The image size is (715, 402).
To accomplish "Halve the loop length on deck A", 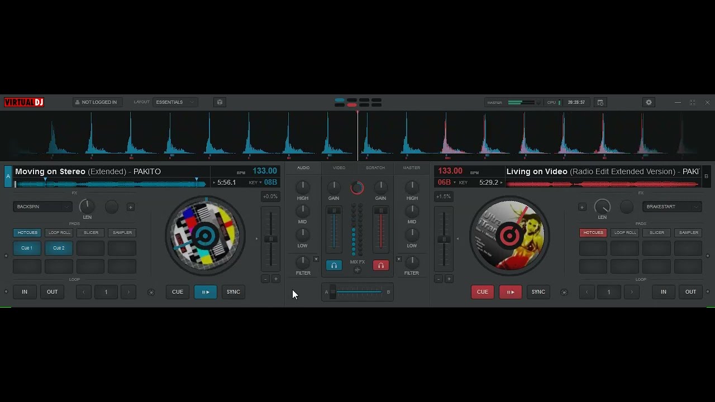I will pos(83,292).
